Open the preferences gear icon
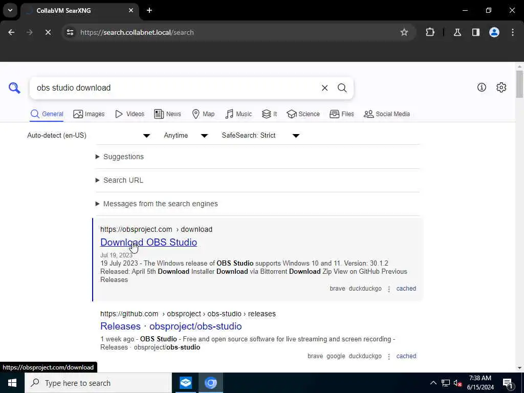The width and height of the screenshot is (524, 393). [x=501, y=87]
